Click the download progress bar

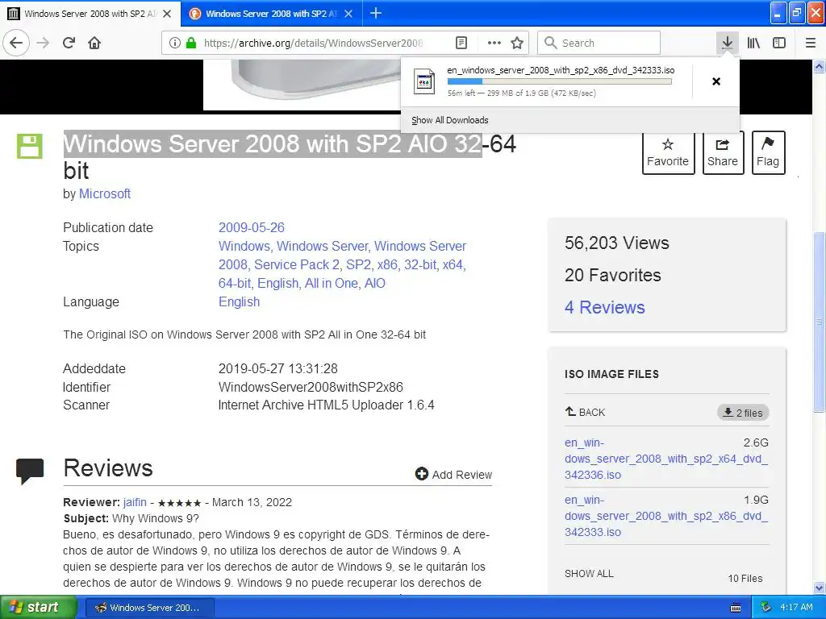tap(560, 81)
